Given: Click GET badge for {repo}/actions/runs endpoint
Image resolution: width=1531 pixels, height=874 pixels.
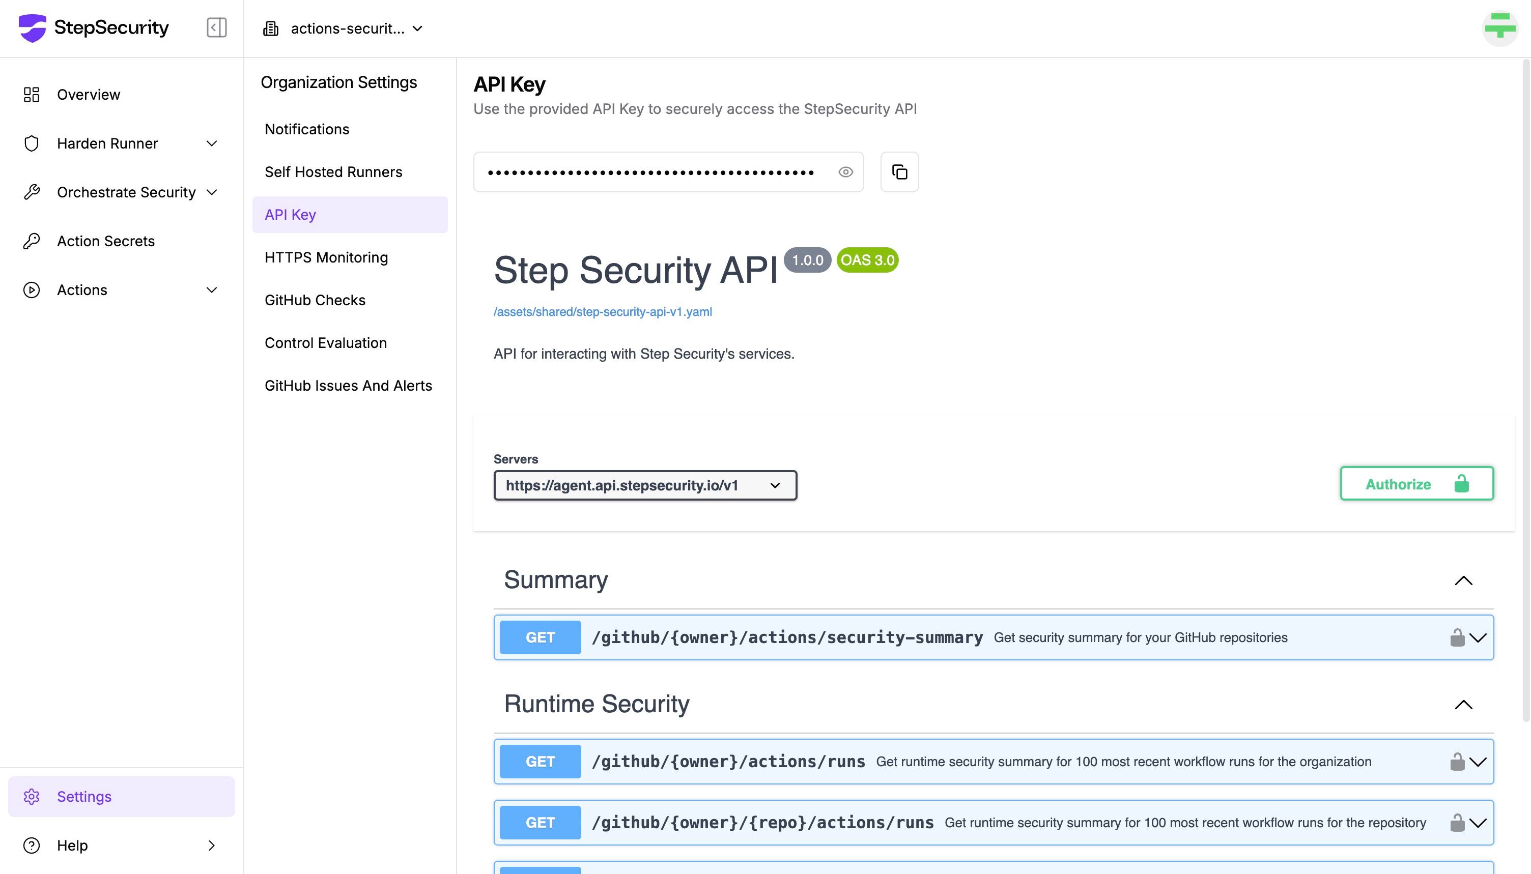Looking at the screenshot, I should [541, 823].
